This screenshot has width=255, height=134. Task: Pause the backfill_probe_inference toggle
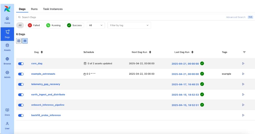coord(21,116)
